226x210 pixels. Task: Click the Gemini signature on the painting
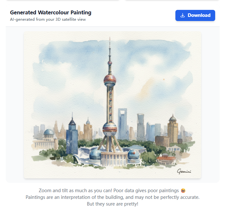pyautogui.click(x=184, y=171)
